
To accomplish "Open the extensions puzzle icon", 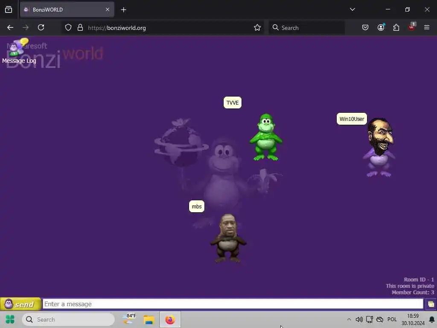I will point(396,27).
